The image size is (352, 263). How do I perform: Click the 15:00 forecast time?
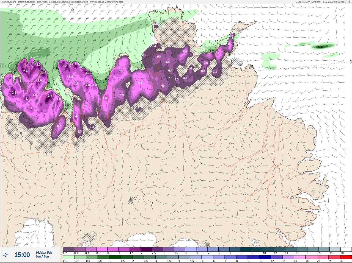pos(22,255)
